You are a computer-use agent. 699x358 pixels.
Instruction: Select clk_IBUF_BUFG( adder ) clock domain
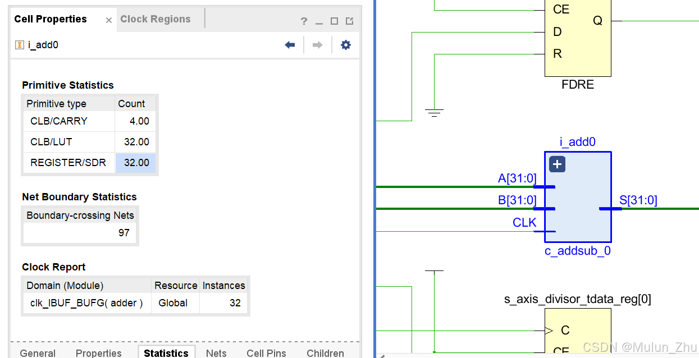87,303
